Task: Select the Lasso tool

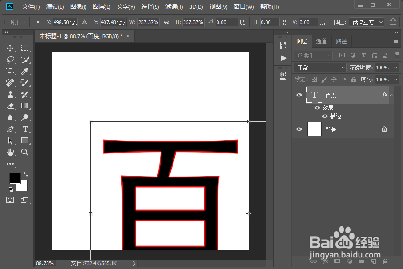Action: click(x=10, y=60)
